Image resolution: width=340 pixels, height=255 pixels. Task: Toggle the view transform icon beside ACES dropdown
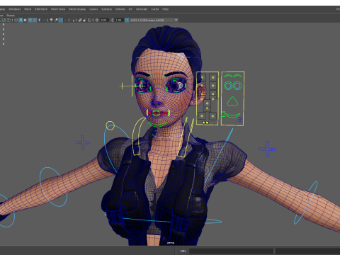[127, 20]
